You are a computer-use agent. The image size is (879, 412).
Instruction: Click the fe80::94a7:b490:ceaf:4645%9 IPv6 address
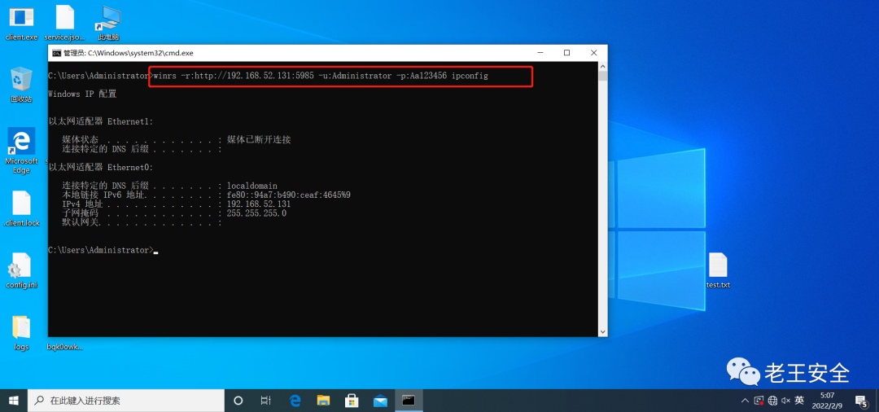[288, 195]
